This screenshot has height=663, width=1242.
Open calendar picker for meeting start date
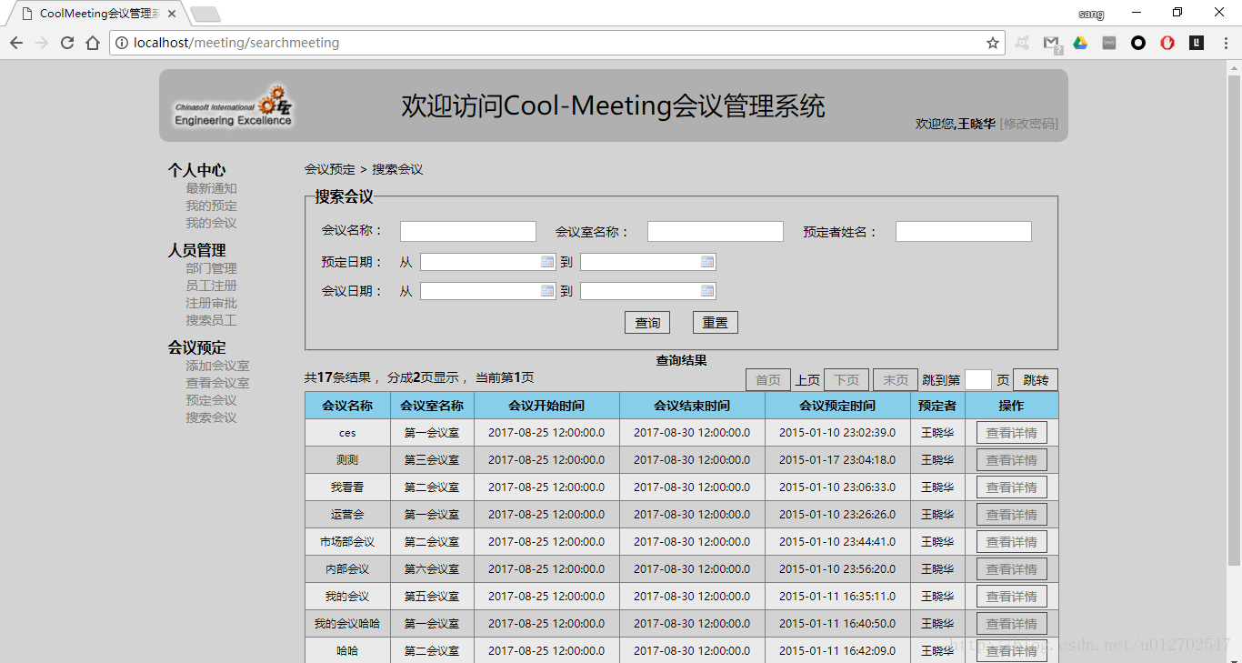(547, 291)
